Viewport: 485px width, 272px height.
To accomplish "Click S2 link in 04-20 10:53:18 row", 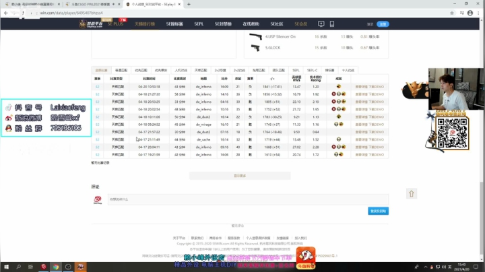I will [98, 87].
